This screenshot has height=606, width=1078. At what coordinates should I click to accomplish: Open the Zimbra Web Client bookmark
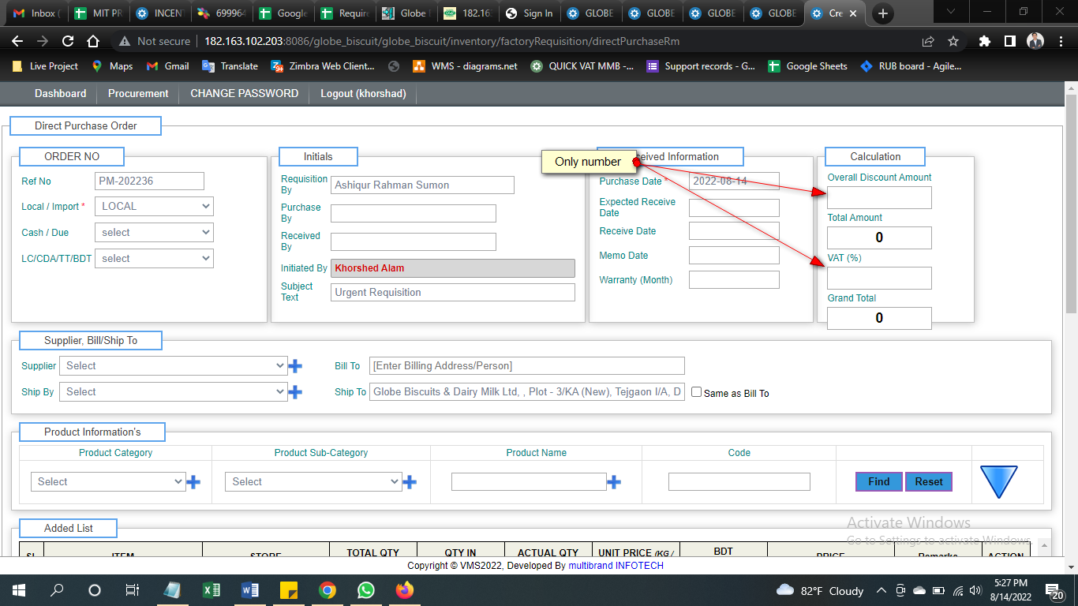(x=323, y=66)
